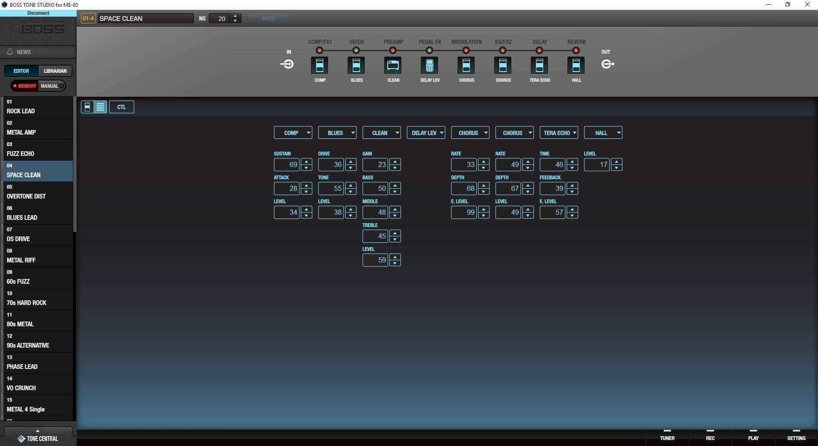Open the EQ/FX2 CHORUS type dropdown
Screen dimensions: 818x446
(515, 133)
